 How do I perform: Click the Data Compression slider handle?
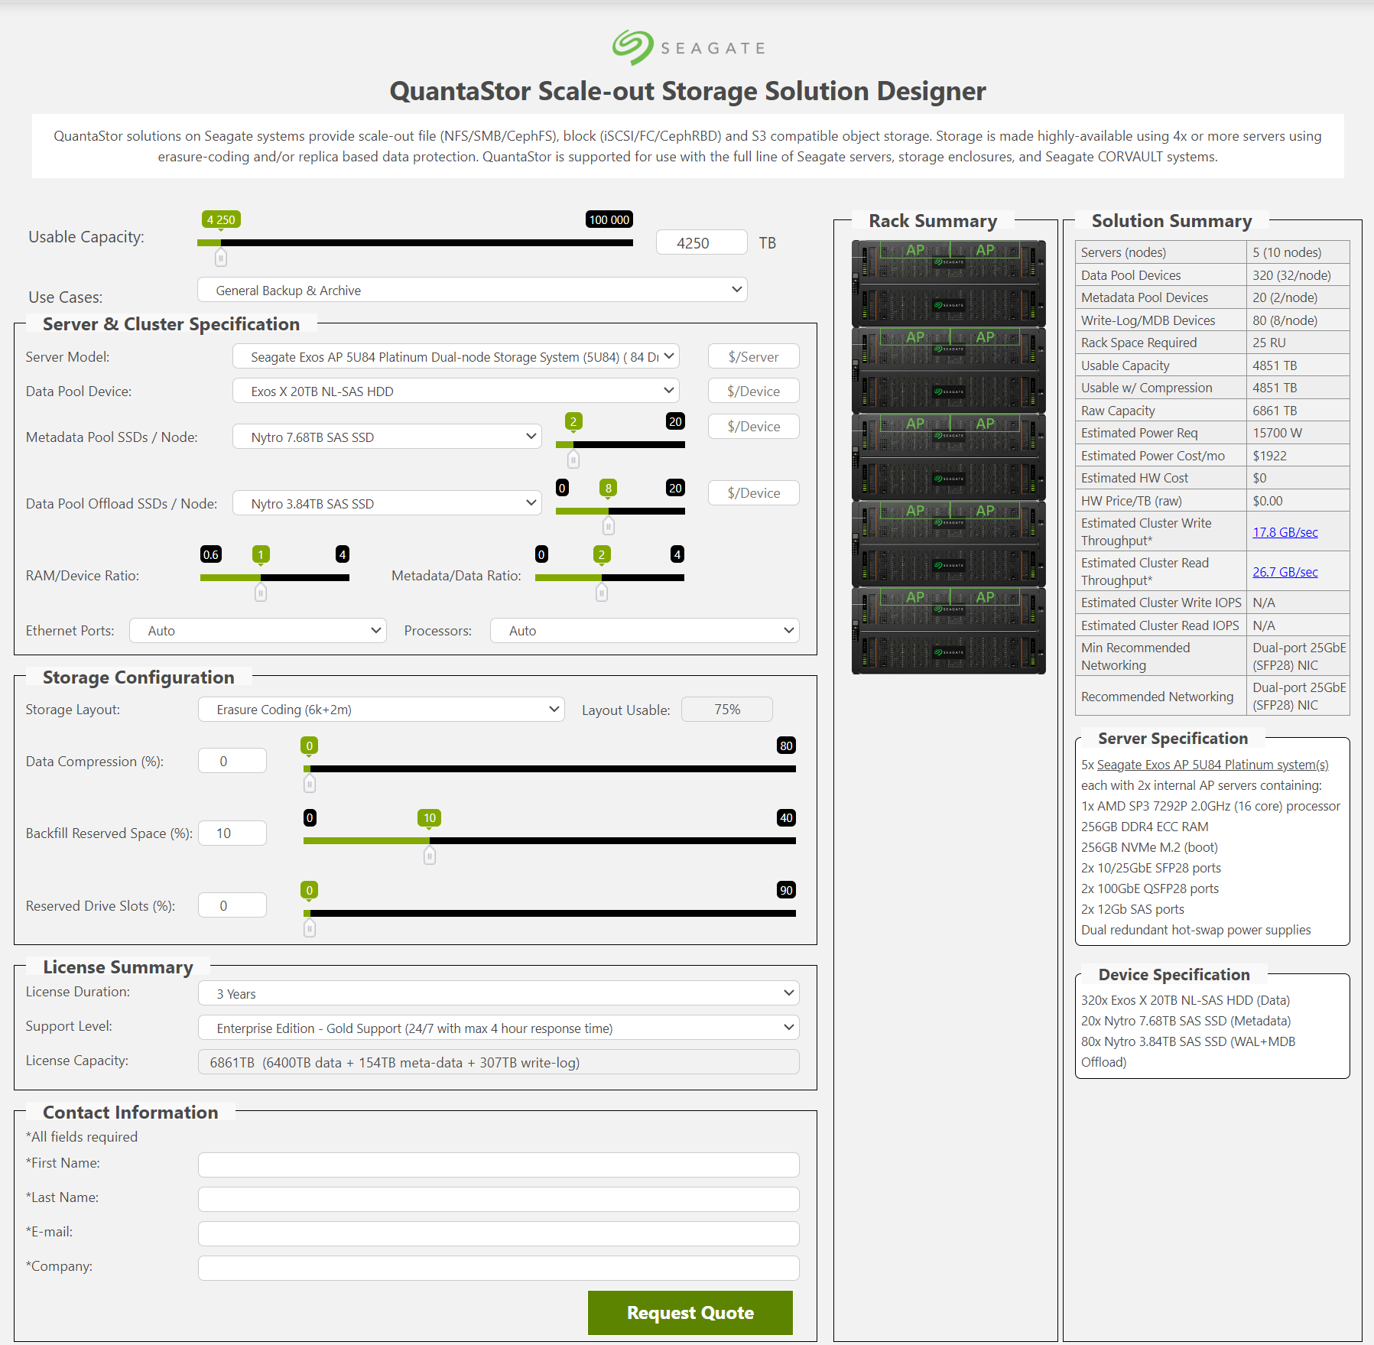coord(309,783)
